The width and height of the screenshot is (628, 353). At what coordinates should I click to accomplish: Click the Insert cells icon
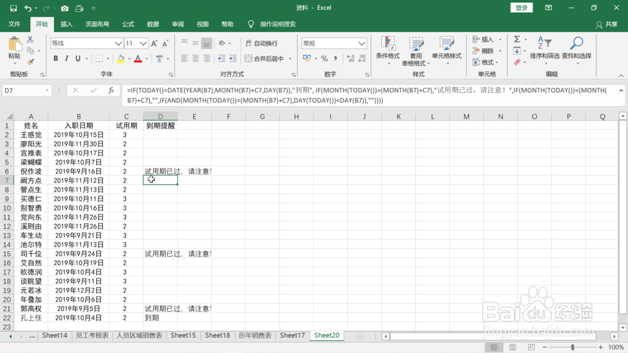point(476,39)
